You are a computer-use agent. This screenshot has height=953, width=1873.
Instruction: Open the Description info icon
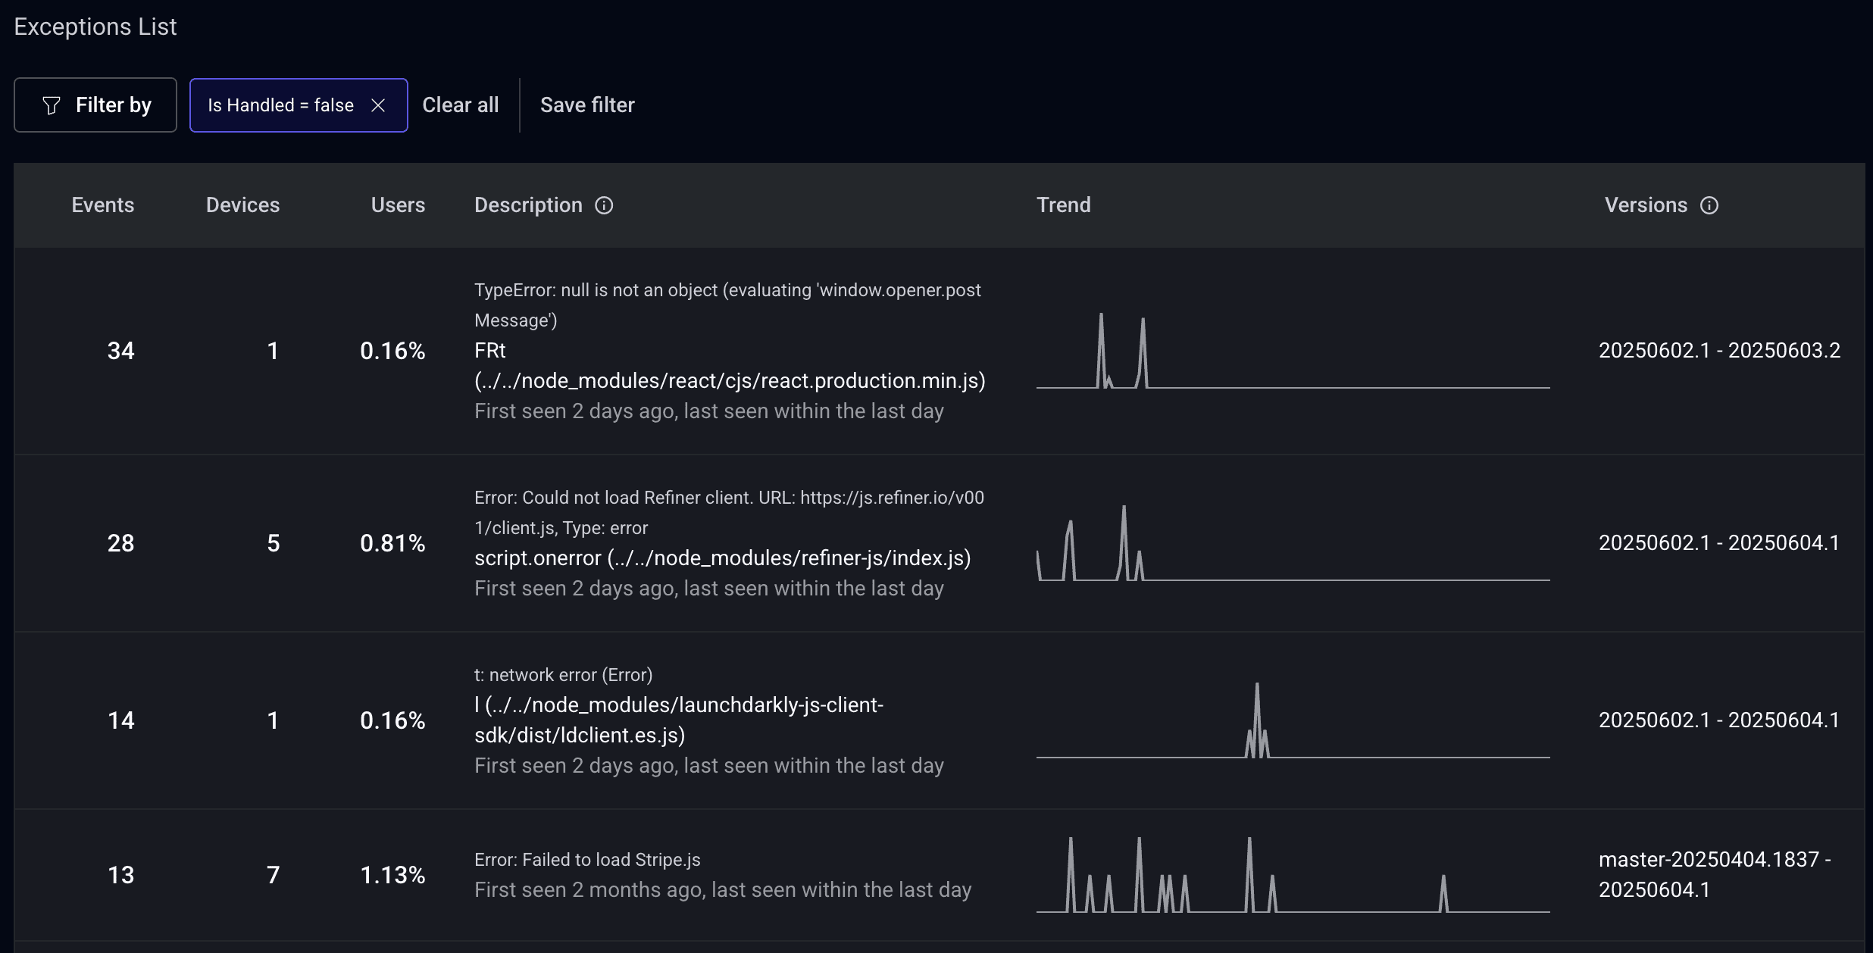[x=604, y=205]
